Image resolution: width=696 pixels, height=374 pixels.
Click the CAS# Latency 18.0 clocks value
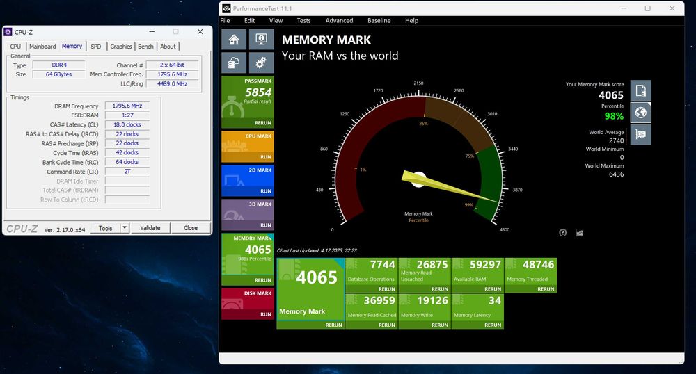pos(127,124)
